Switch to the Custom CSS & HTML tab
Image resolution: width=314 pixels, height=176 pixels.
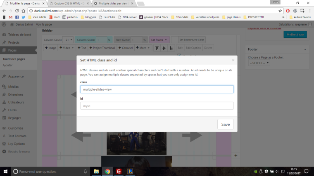pyautogui.click(x=67, y=3)
